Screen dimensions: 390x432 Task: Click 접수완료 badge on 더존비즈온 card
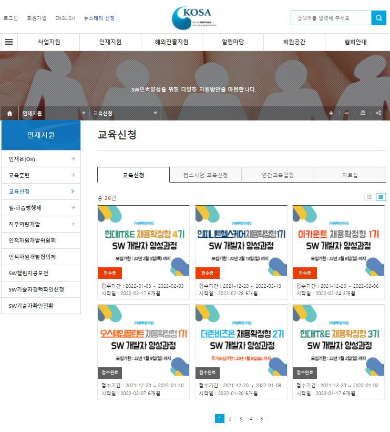click(x=207, y=373)
